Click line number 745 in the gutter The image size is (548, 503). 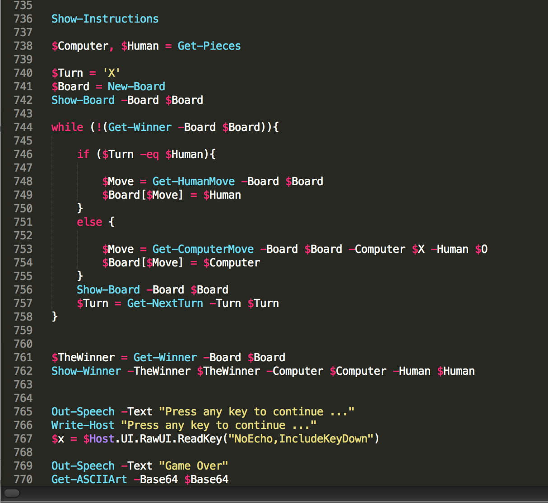(23, 141)
